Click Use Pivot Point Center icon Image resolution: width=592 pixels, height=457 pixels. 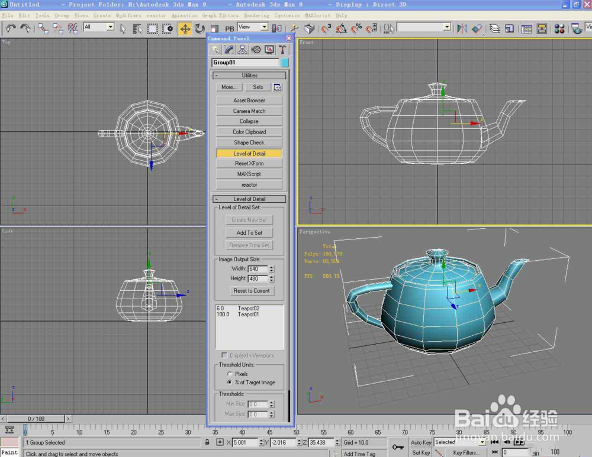277,28
